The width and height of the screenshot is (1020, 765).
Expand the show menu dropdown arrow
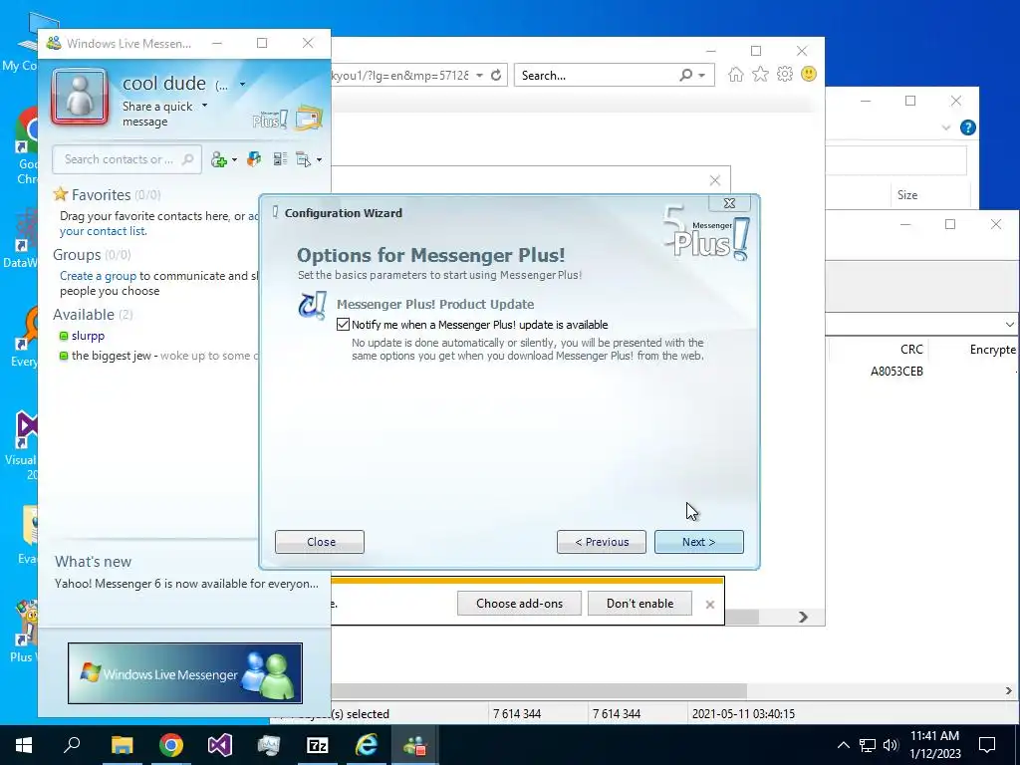(319, 160)
